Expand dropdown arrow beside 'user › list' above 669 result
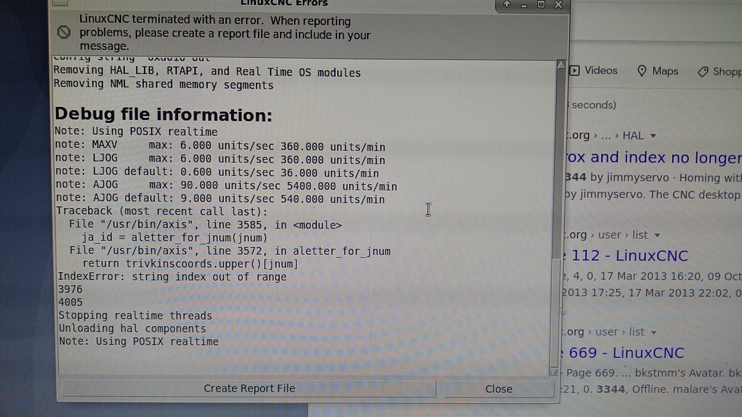Viewport: 742px width, 417px height. coord(654,333)
